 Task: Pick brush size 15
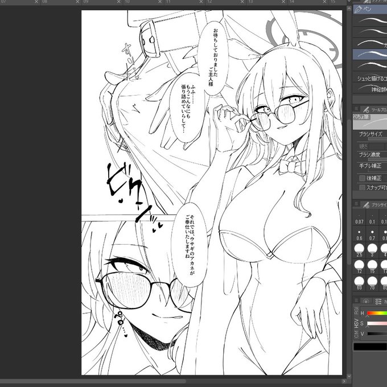pyautogui.click(x=372, y=267)
